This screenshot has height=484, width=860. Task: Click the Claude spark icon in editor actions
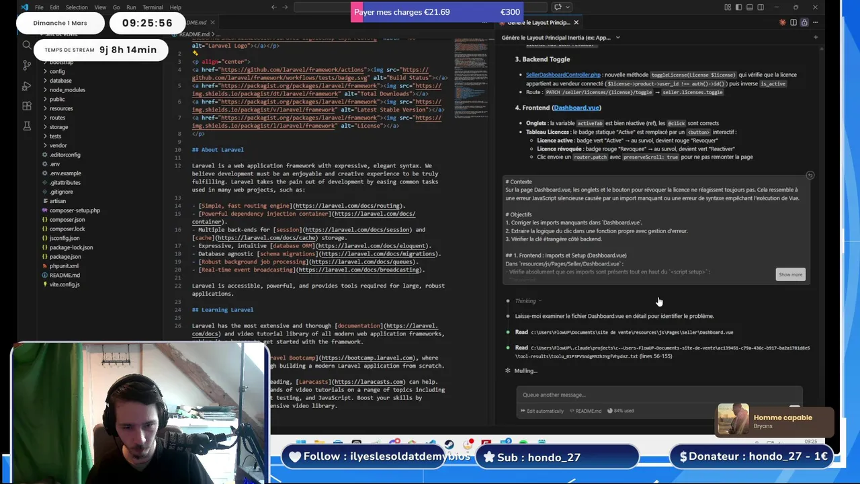point(782,22)
